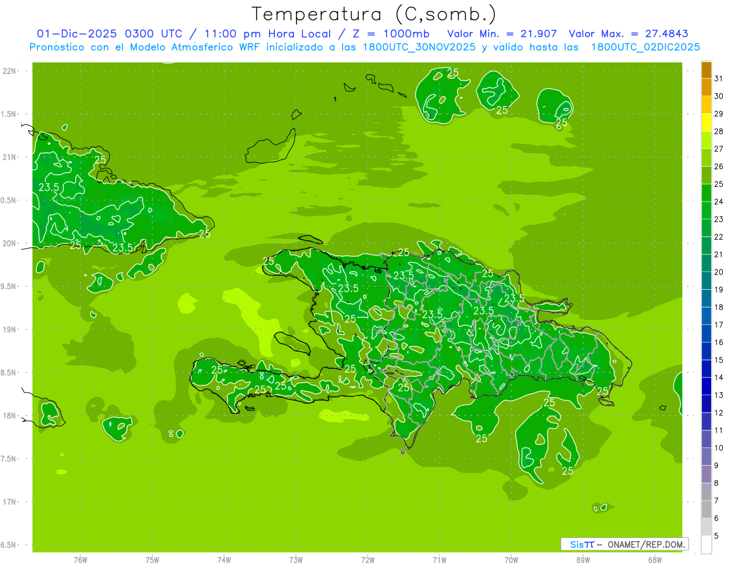The image size is (735, 568).
Task: Click legend value label '18'
Action: click(x=719, y=307)
